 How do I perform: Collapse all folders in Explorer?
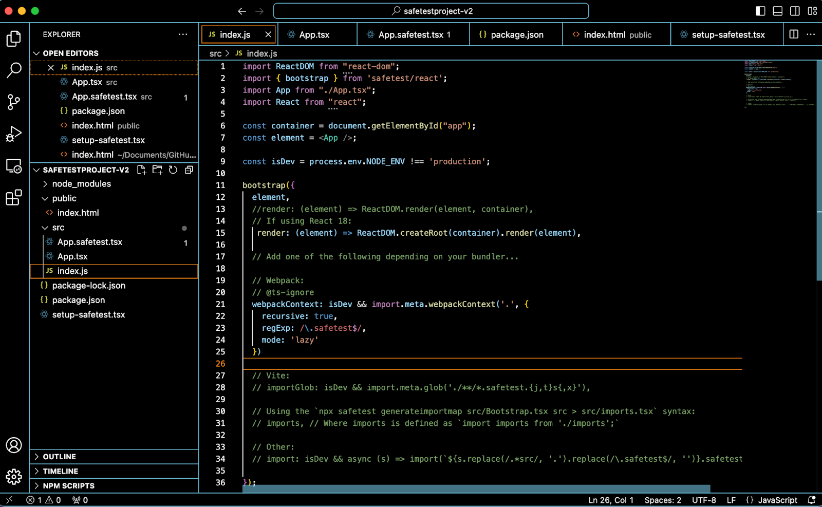coord(189,170)
